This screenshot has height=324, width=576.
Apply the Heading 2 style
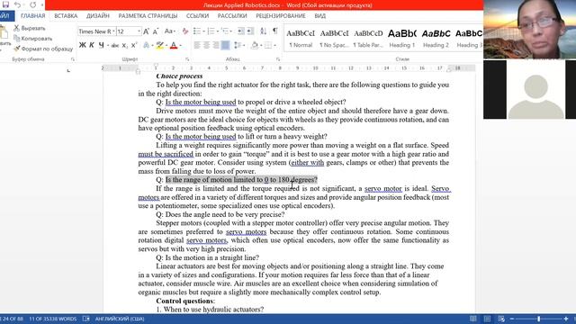click(436, 38)
